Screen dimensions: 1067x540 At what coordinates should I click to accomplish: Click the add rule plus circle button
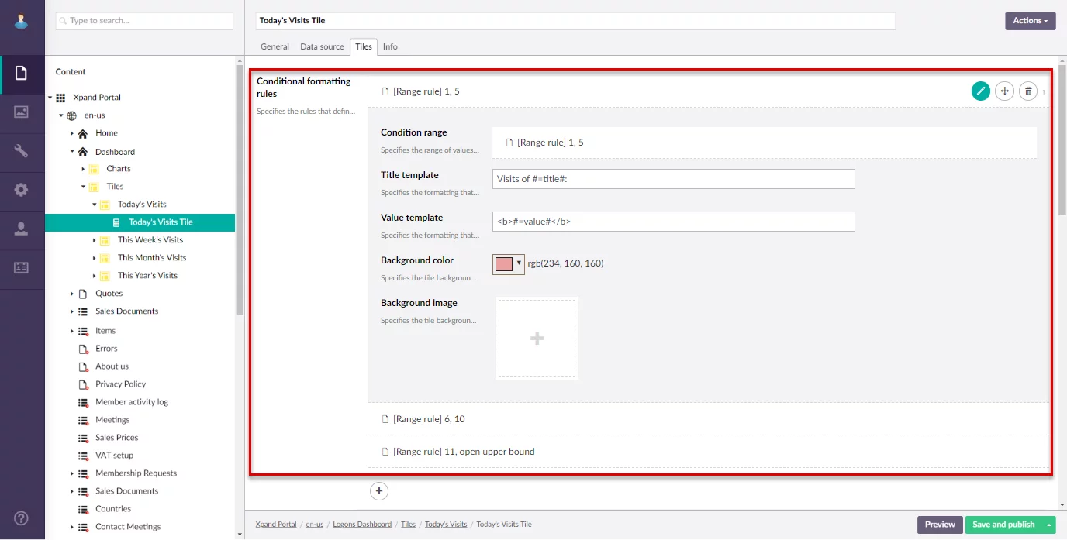pos(378,490)
